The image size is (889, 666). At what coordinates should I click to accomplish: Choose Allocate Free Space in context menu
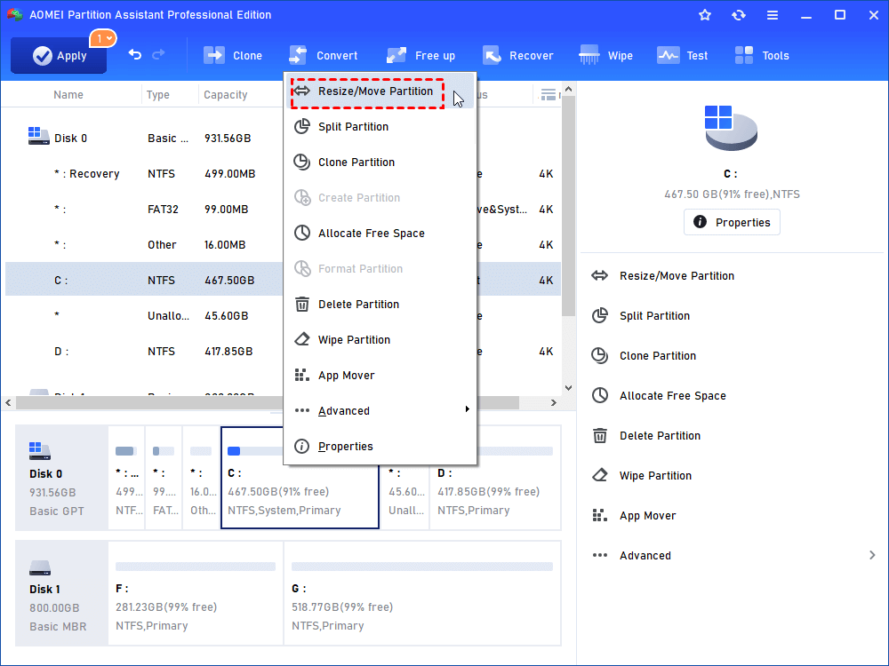click(x=380, y=234)
